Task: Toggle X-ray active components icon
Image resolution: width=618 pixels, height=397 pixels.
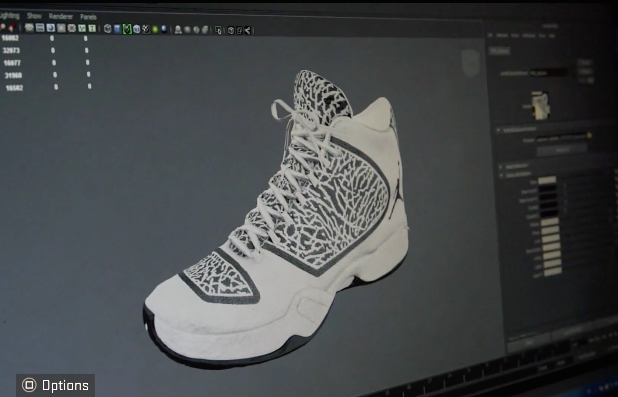Action: 239,30
